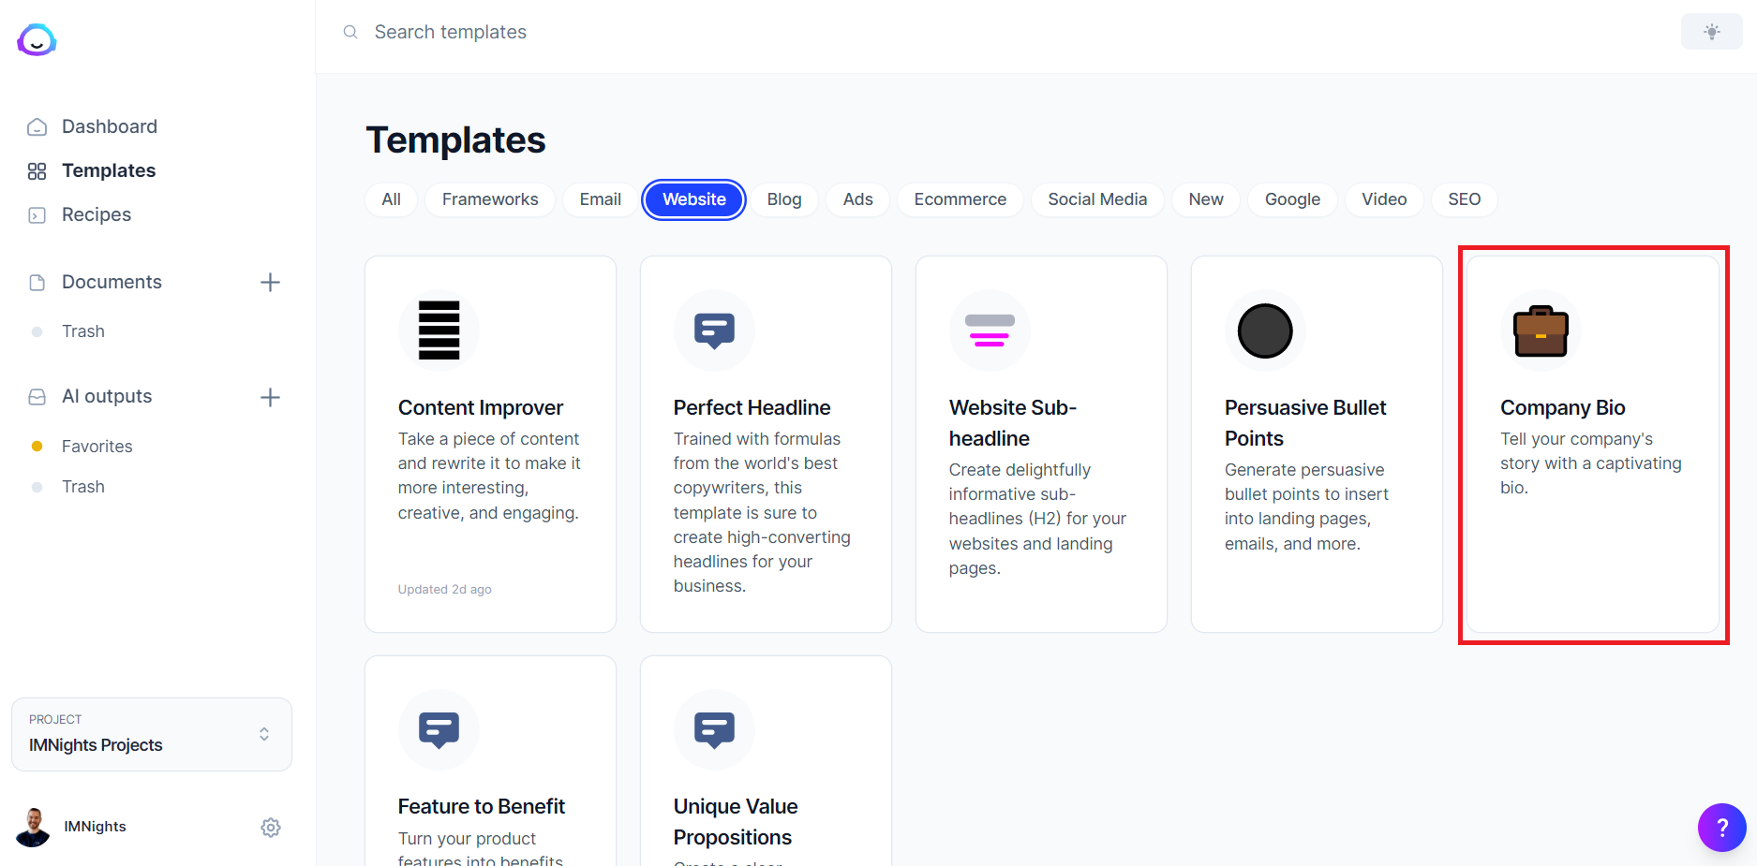Select the Email category filter
Viewport: 1757px width, 866px height.
(601, 199)
